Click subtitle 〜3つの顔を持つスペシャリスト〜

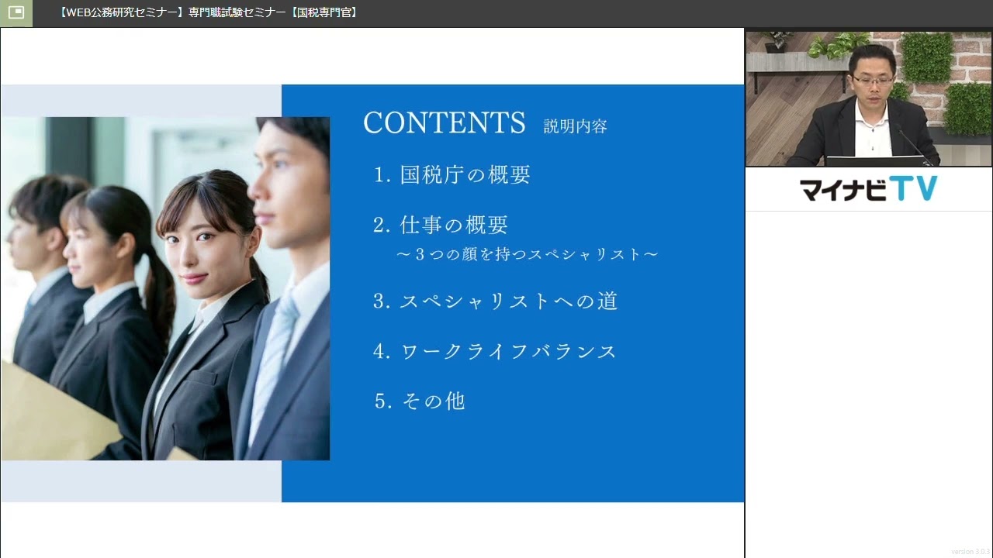coord(527,254)
